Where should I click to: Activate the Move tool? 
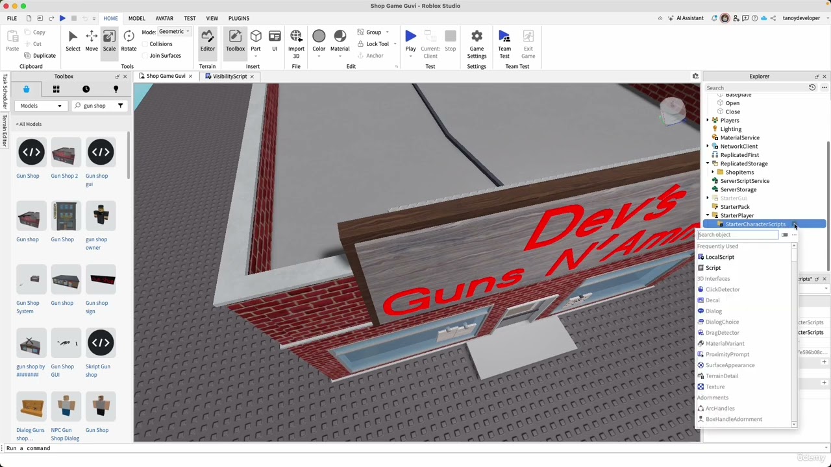[x=92, y=41]
